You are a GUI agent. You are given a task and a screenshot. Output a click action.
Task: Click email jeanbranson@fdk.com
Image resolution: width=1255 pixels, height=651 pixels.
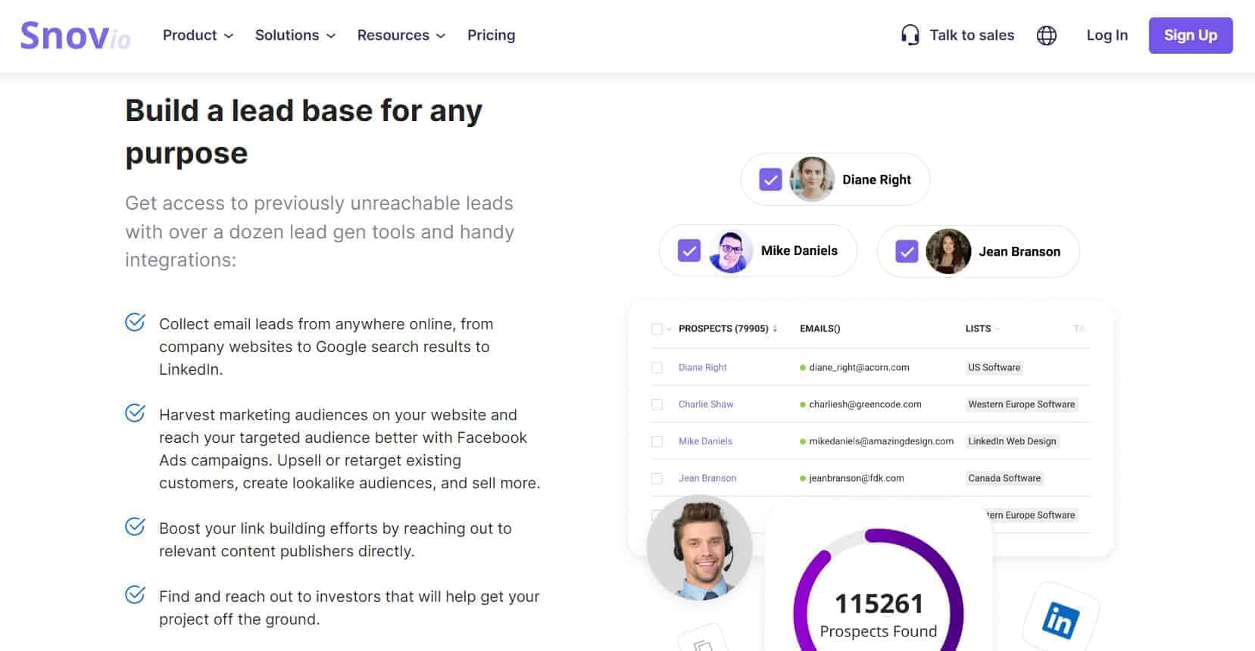856,479
